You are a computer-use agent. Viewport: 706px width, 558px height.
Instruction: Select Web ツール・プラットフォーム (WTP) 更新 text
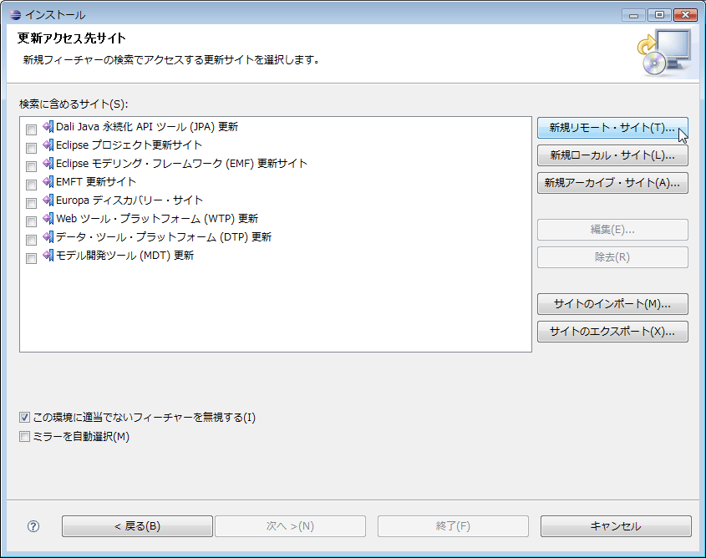pyautogui.click(x=157, y=219)
